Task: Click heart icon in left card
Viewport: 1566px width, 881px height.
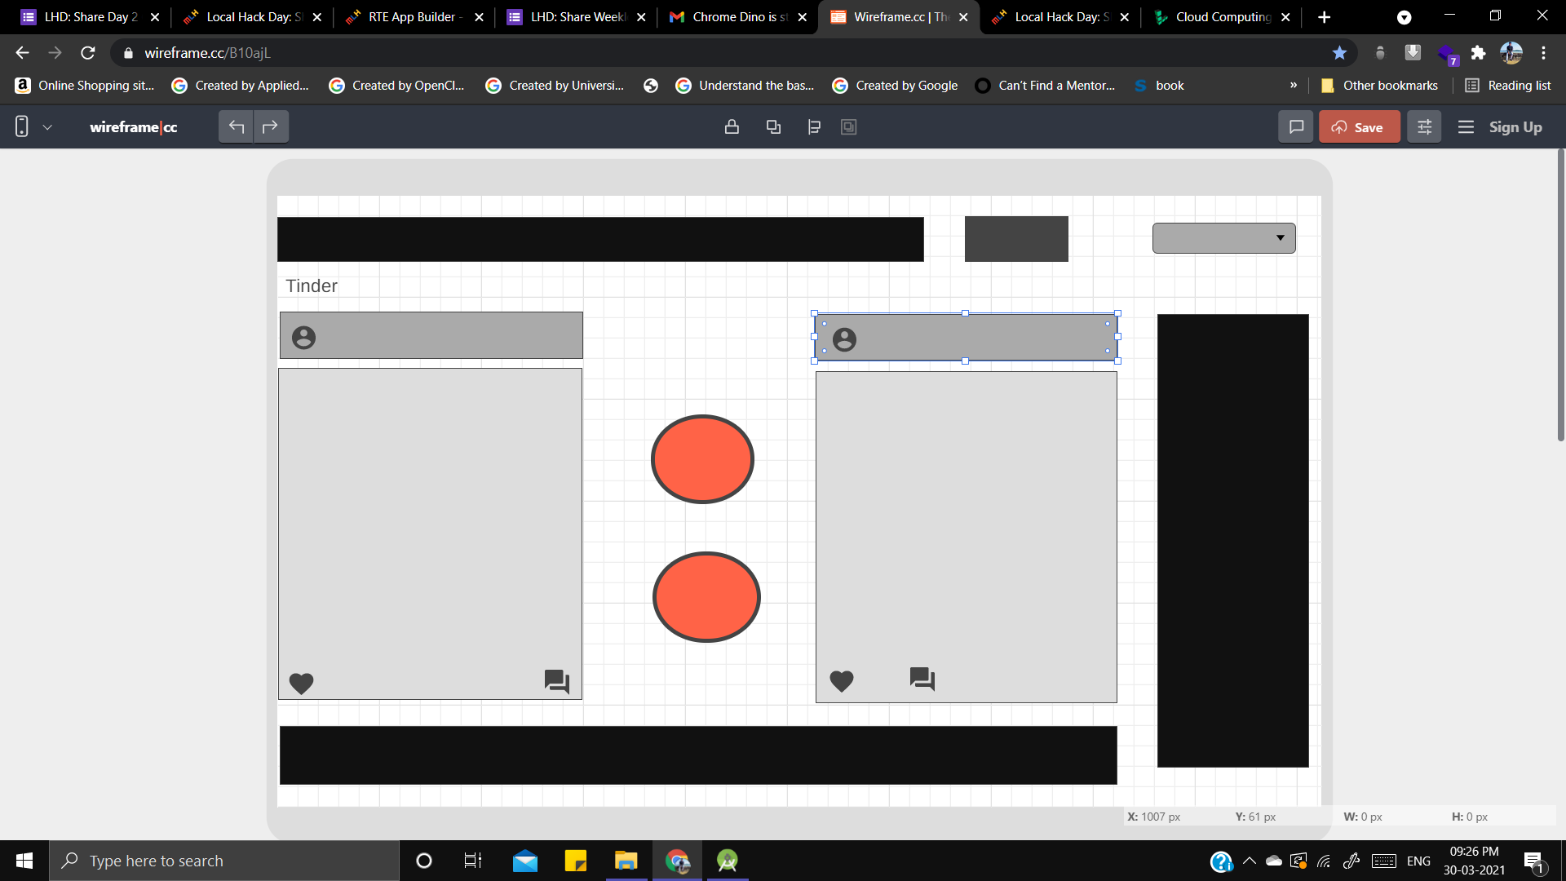Action: tap(301, 683)
